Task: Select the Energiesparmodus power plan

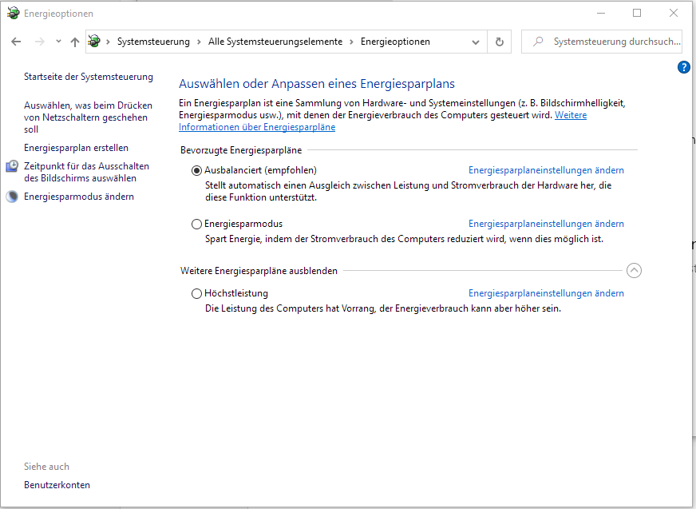Action: 196,224
